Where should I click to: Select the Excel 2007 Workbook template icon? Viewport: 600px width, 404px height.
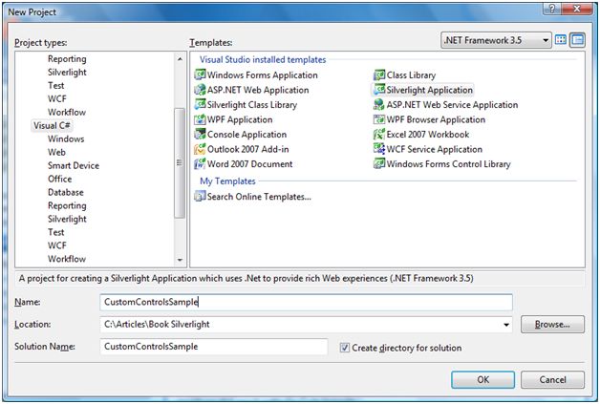tap(379, 134)
